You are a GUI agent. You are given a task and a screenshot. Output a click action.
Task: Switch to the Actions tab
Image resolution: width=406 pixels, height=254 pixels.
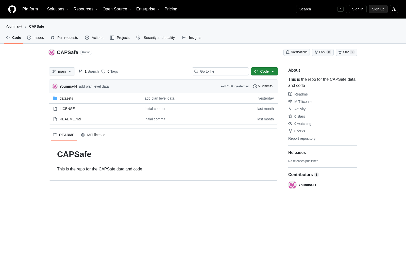point(94,38)
